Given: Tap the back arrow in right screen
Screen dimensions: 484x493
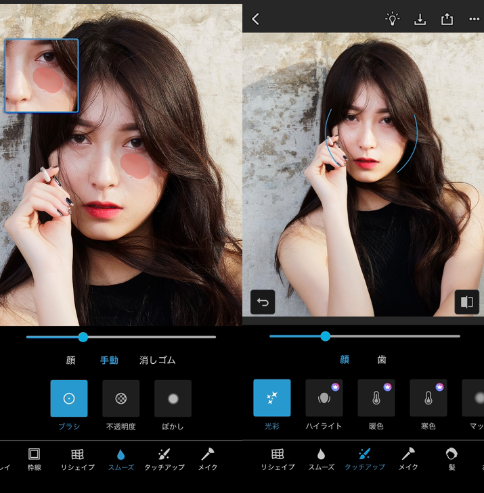Looking at the screenshot, I should pos(255,19).
